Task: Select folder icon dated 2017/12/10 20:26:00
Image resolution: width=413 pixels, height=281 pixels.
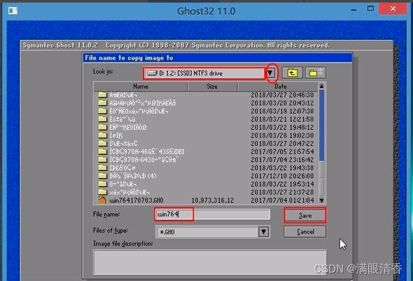Action: [103, 176]
